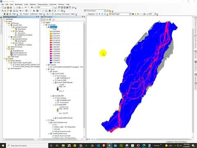
Task: Toggle the Surveys group checkbox
Action: coord(51,72)
